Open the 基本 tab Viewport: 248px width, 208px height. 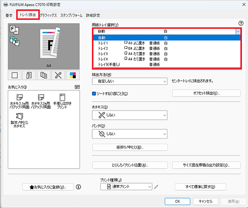coord(9,15)
